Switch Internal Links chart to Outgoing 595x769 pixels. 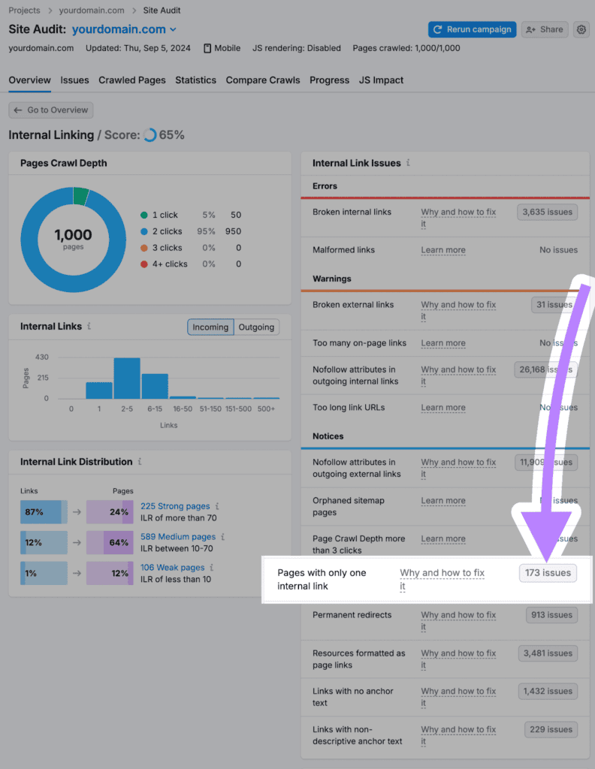(256, 327)
